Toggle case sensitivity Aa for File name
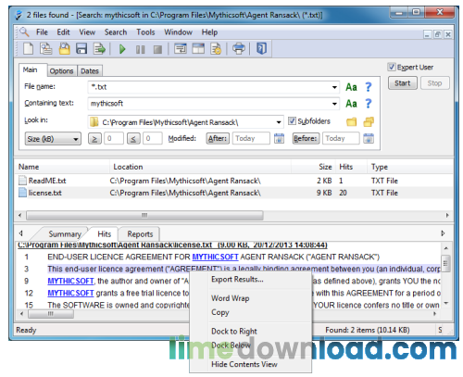The image size is (463, 377). [x=351, y=87]
